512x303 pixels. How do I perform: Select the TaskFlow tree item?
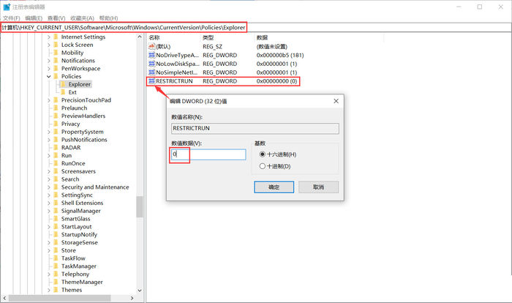(x=73, y=258)
